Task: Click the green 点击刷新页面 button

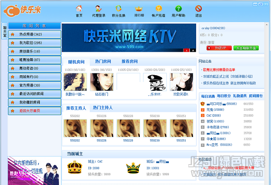Action: pos(246,48)
